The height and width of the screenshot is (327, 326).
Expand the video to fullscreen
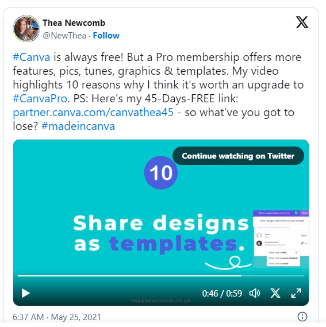click(x=296, y=293)
